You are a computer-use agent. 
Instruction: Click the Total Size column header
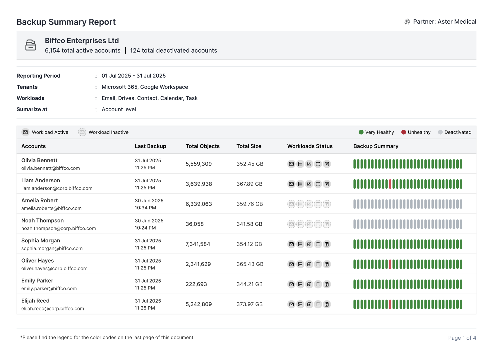[249, 146]
